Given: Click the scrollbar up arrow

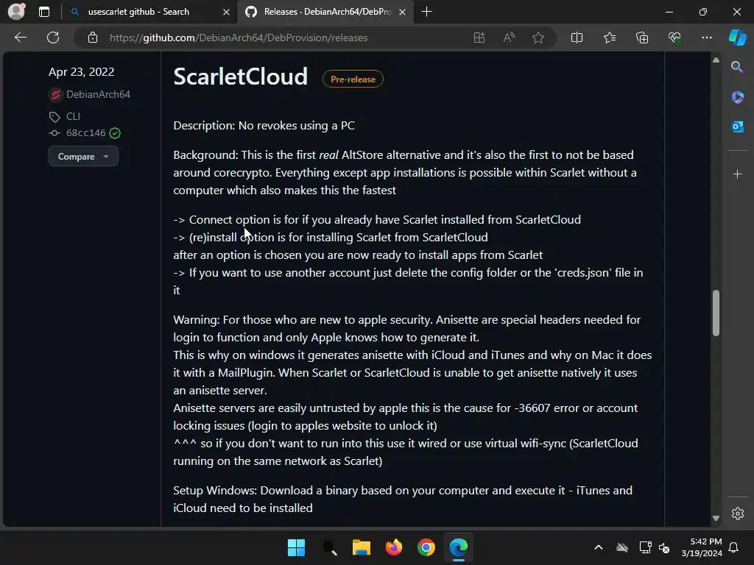Looking at the screenshot, I should coord(716,60).
